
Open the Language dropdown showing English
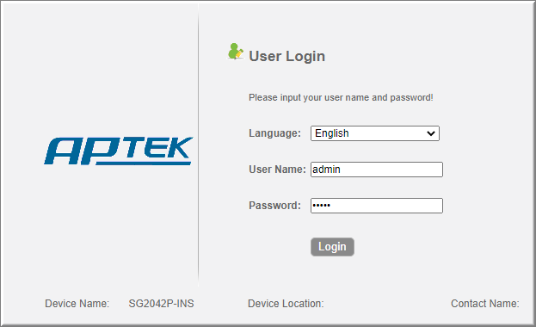tap(374, 133)
